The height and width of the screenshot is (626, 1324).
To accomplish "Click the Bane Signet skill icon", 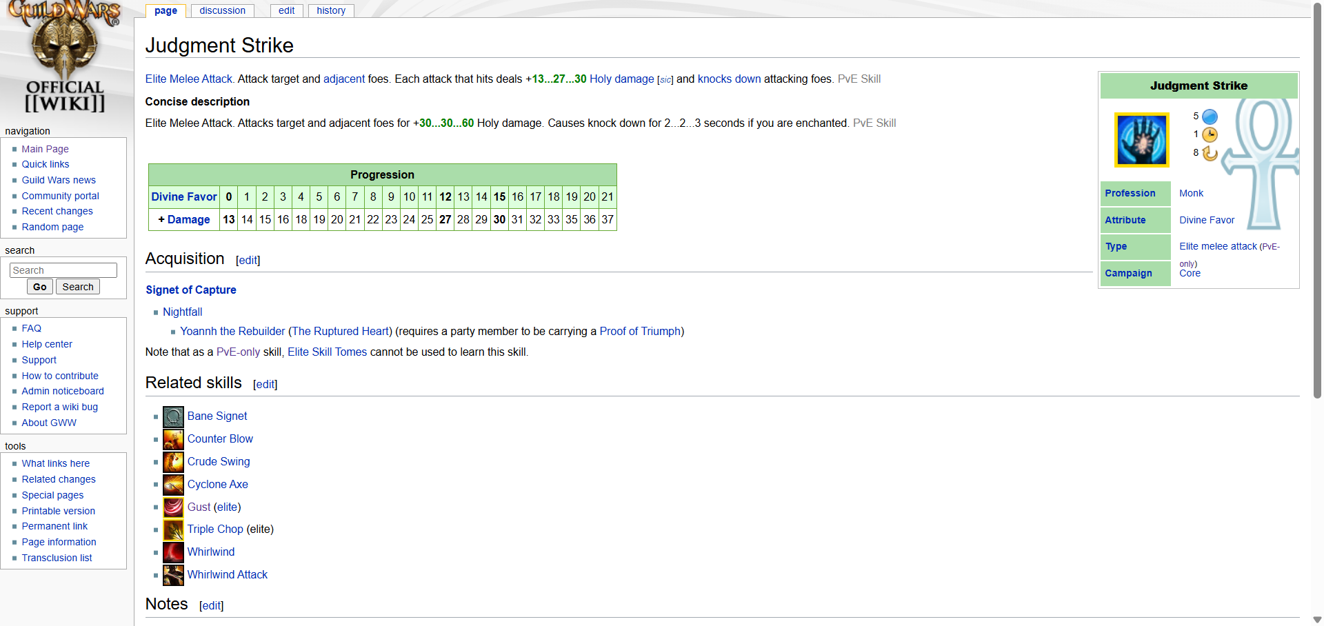I will coord(173,416).
